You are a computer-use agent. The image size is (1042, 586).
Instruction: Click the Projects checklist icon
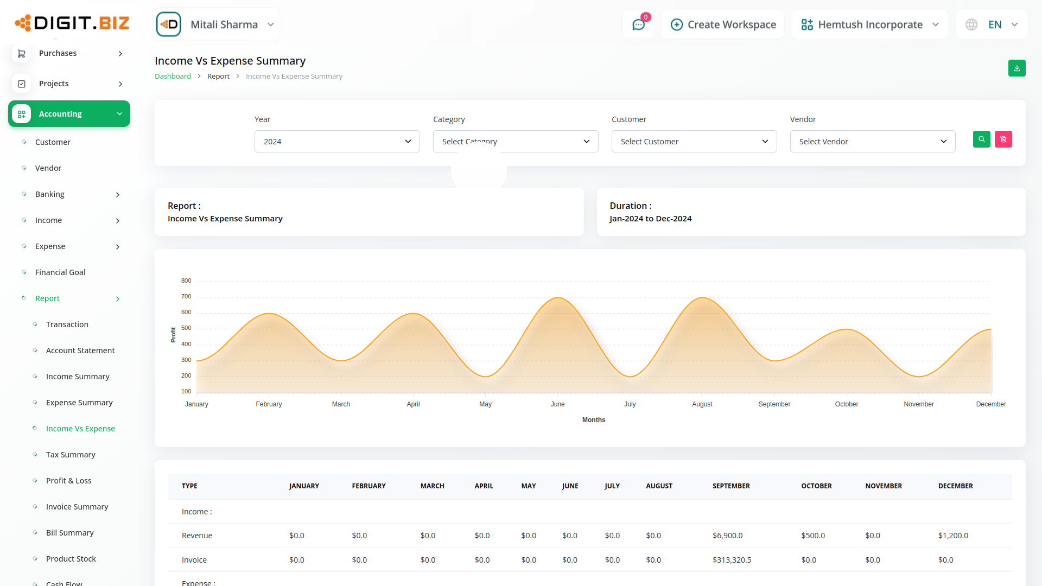(22, 84)
